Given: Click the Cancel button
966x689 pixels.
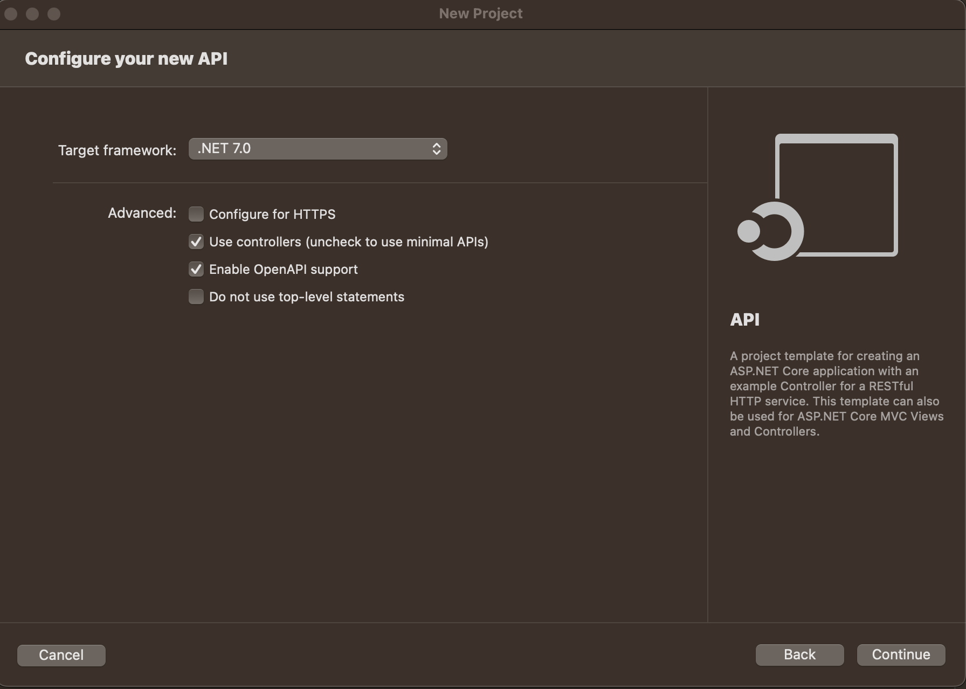Looking at the screenshot, I should [x=61, y=655].
